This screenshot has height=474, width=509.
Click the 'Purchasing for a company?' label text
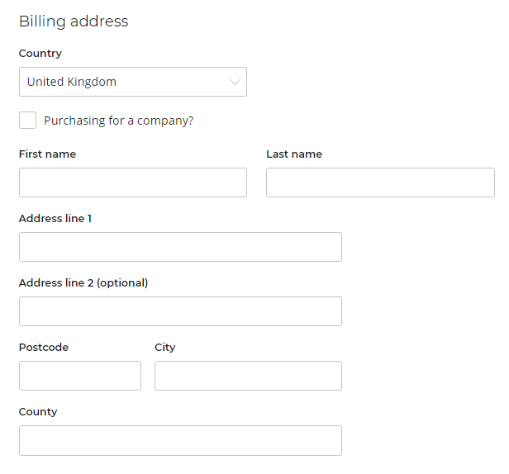[118, 121]
